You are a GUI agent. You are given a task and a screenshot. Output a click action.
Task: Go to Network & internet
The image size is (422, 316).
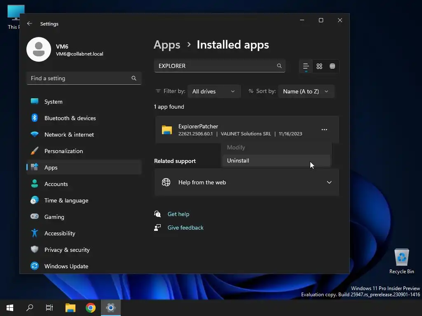click(x=84, y=135)
